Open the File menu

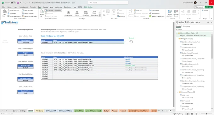click(x=3, y=7)
